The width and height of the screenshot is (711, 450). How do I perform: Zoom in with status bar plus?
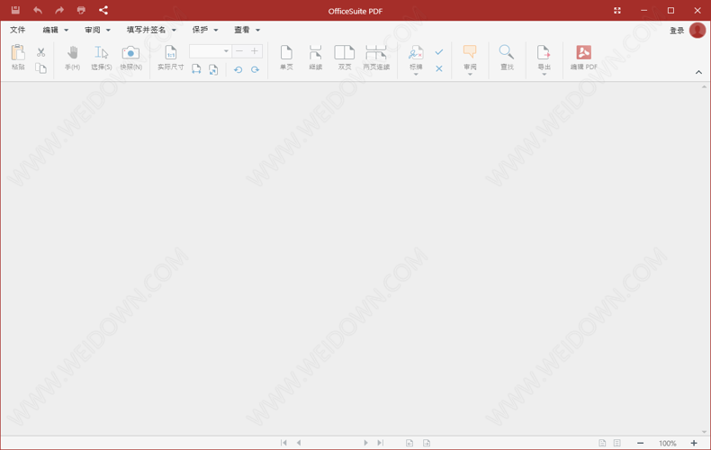click(x=694, y=443)
